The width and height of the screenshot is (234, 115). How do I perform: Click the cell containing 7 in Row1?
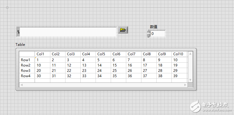134,60
